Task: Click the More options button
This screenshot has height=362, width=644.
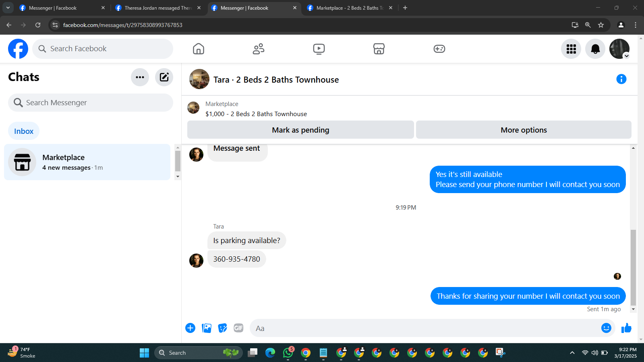Action: click(524, 130)
